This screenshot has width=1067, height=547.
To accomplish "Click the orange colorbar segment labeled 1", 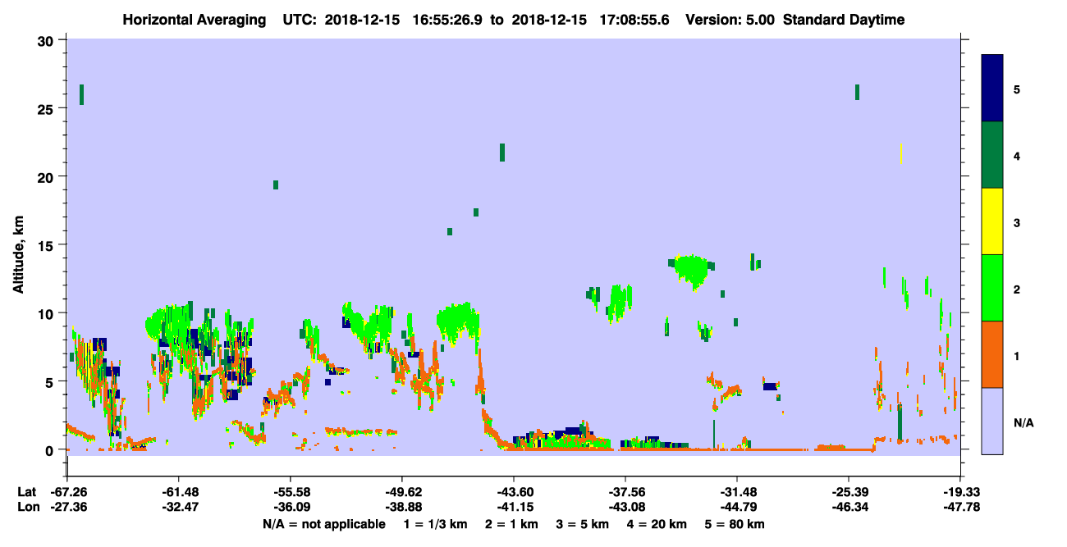I will (993, 354).
